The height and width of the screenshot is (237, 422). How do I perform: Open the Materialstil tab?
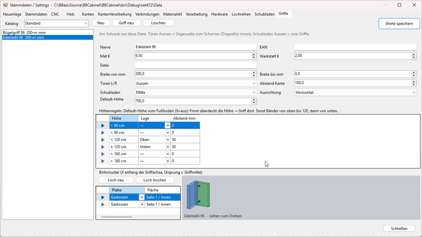click(173, 14)
